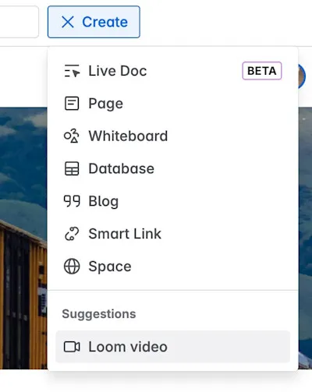Click the profile avatar behind the menu
The height and width of the screenshot is (392, 312).
pyautogui.click(x=302, y=76)
